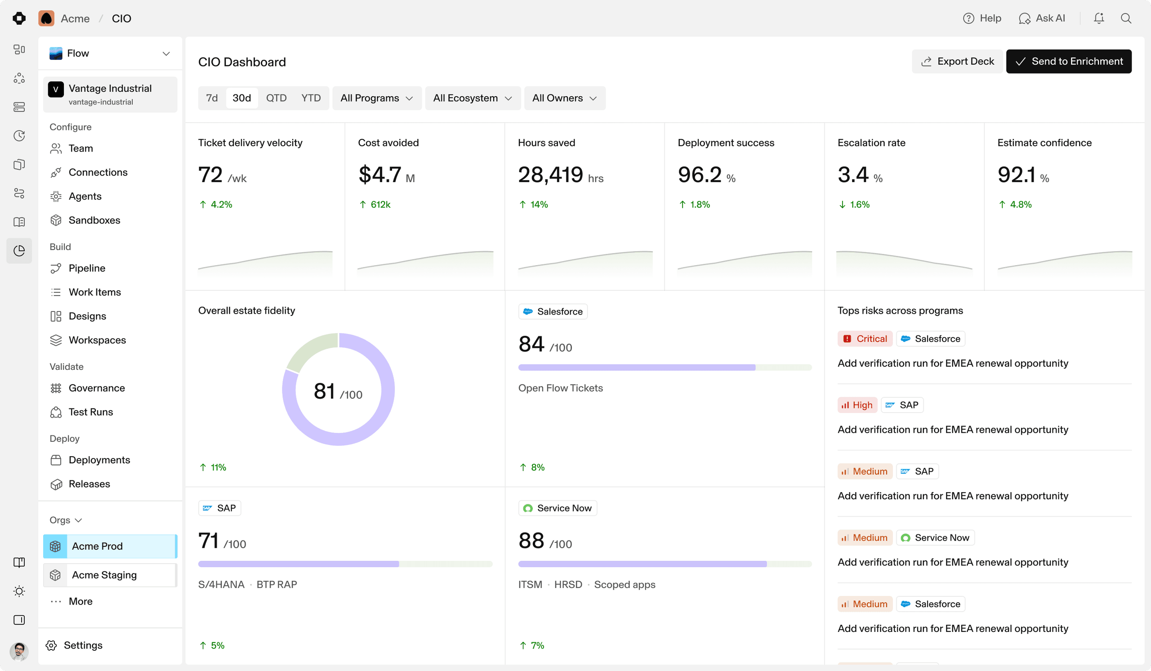This screenshot has width=1151, height=671.
Task: Click the estate fidelity donut chart
Action: [338, 389]
